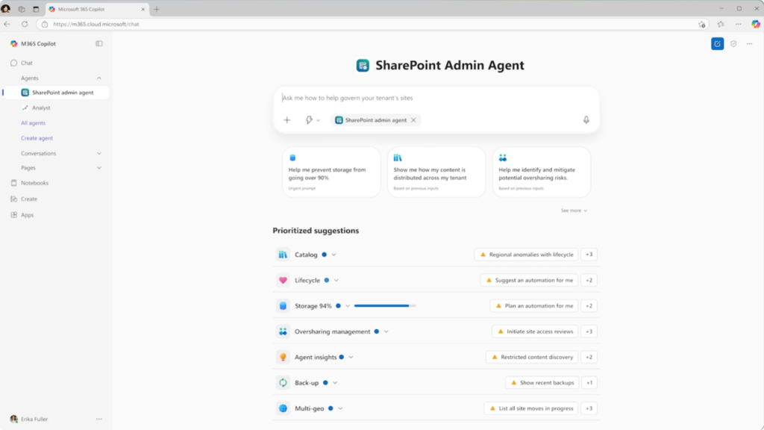
Task: Remove the SharePoint admin agent chip
Action: coord(413,120)
